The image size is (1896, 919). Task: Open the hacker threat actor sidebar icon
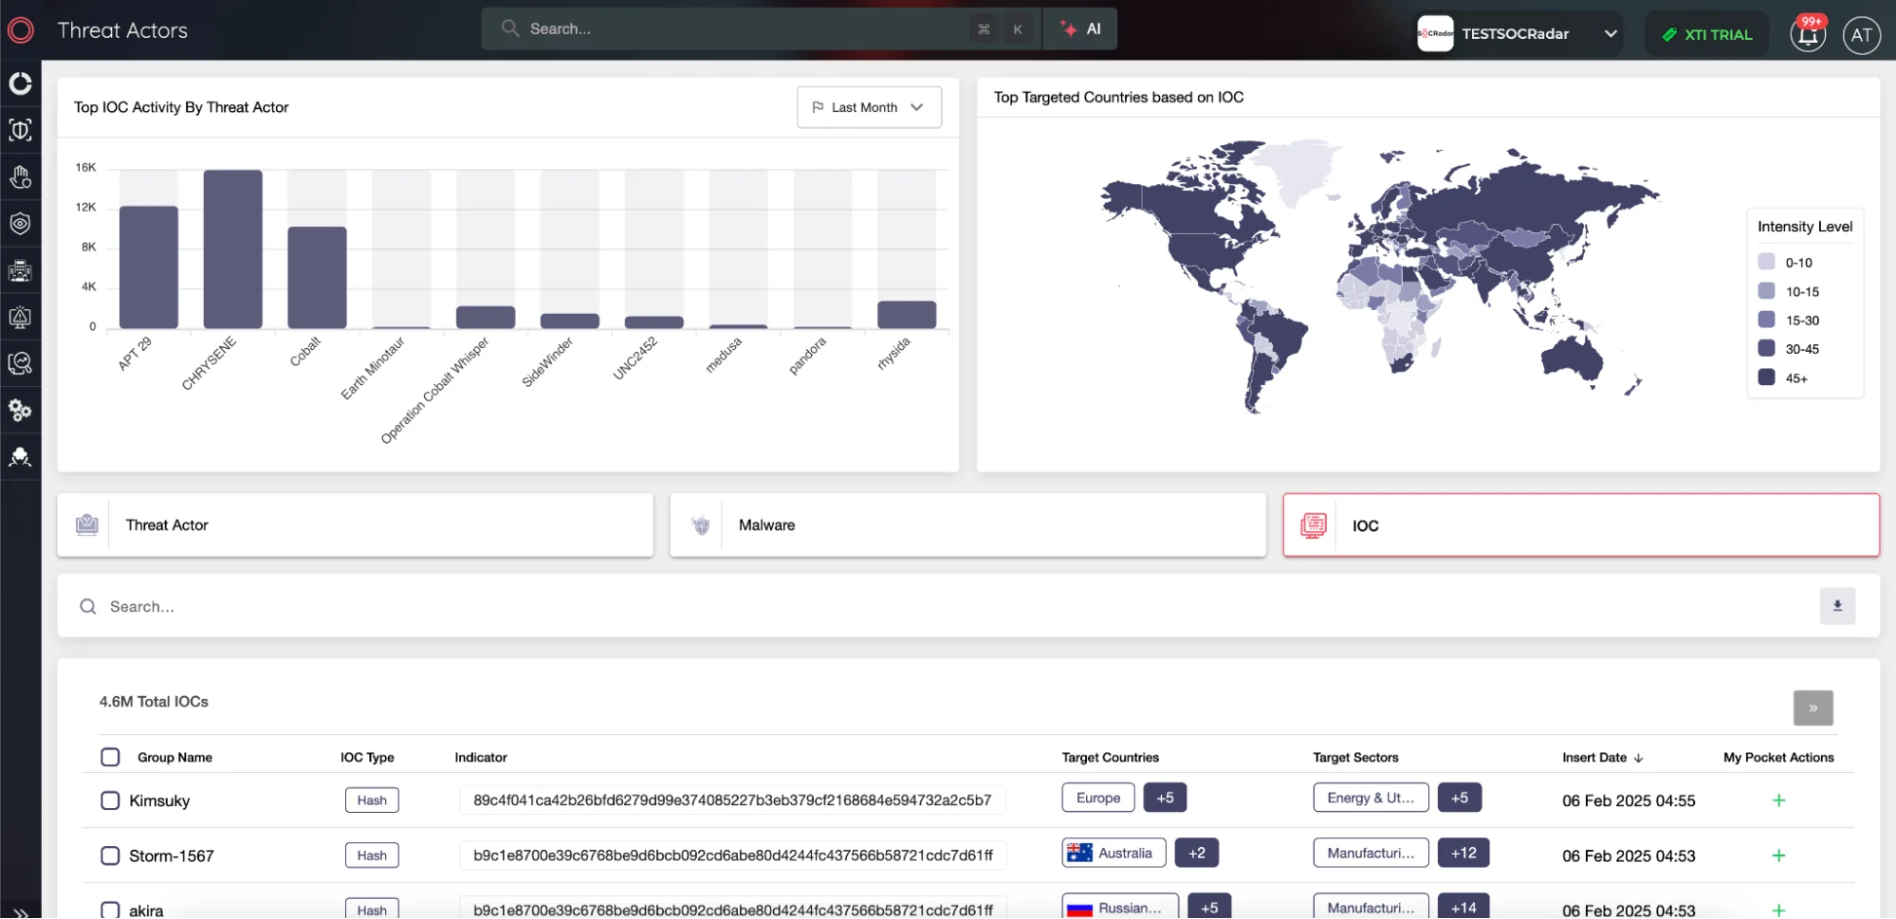tap(20, 457)
